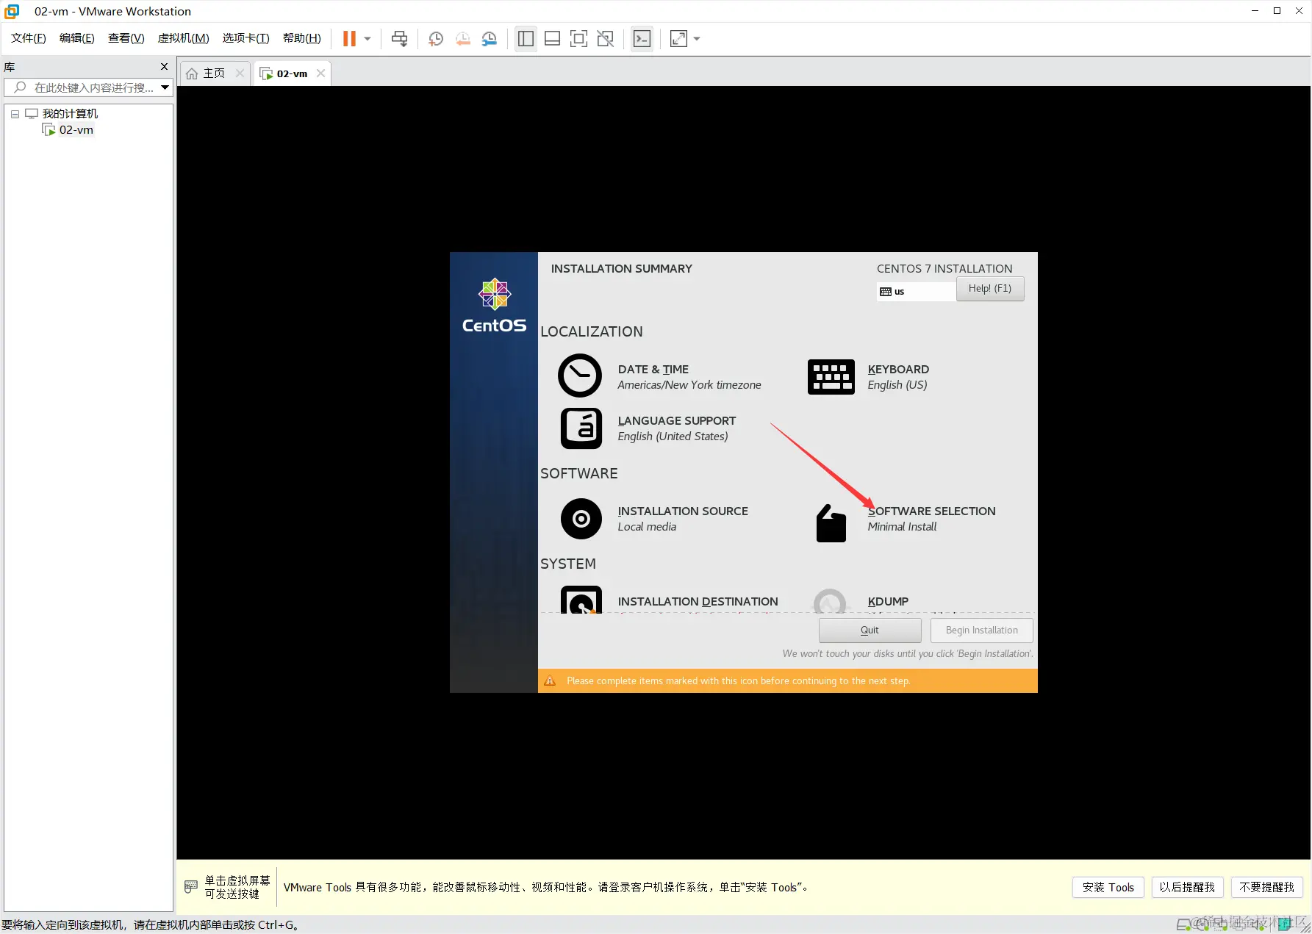This screenshot has height=934, width=1312.
Task: Click the stretch guest display icon
Action: (678, 39)
